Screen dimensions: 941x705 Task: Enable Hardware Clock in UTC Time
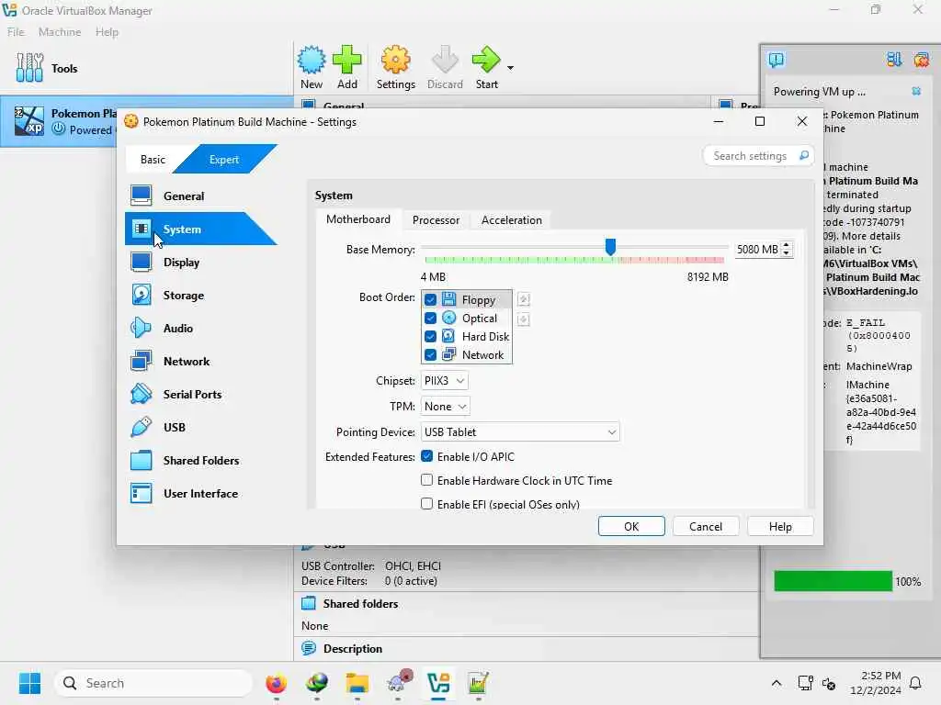coord(426,480)
